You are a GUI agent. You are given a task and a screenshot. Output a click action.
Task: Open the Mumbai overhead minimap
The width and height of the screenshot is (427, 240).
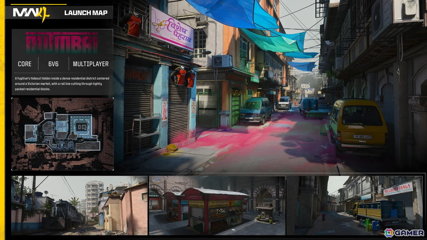tap(63, 134)
